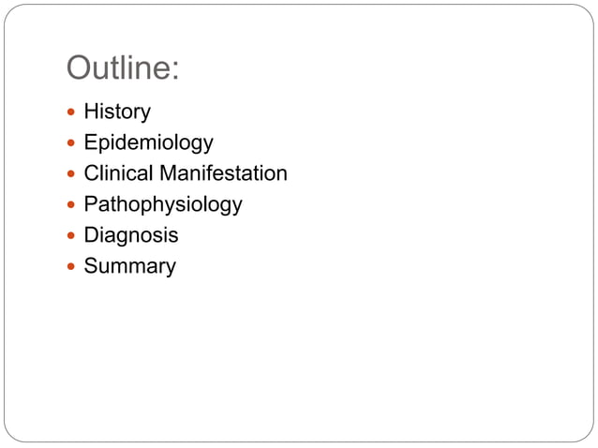Click the orange bullet beside Epidemiology

tap(71, 142)
